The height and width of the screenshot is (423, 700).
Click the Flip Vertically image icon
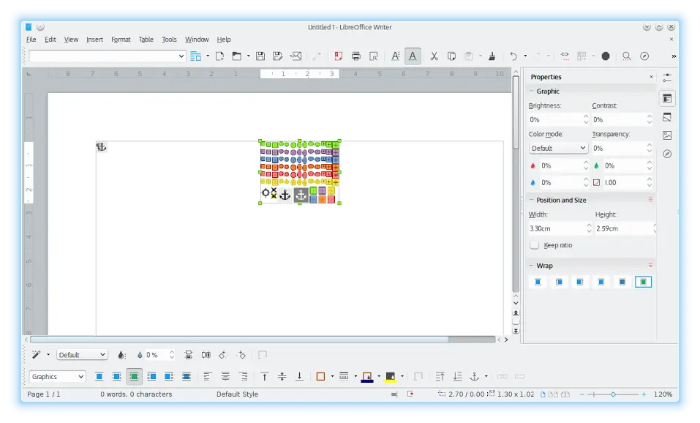(189, 355)
